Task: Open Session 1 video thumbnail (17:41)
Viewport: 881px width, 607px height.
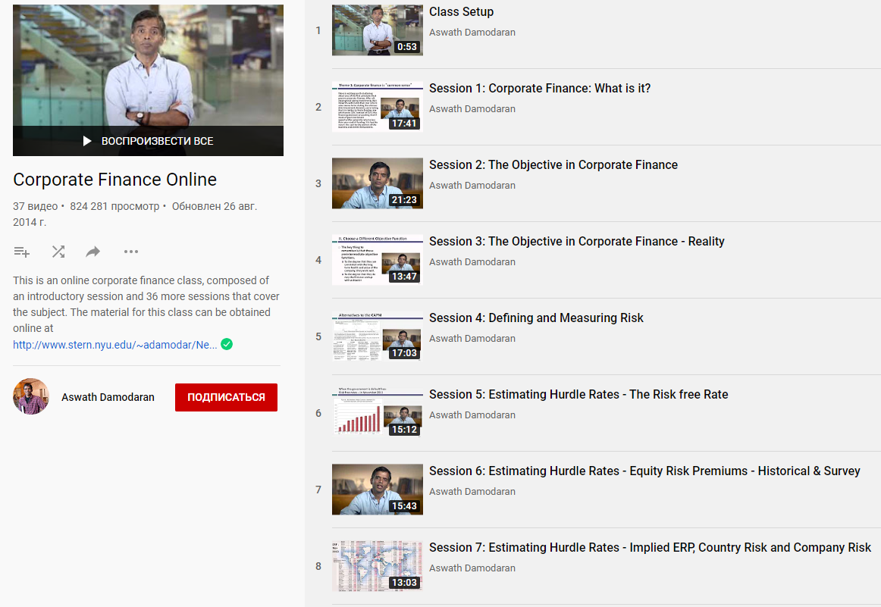Action: 377,107
